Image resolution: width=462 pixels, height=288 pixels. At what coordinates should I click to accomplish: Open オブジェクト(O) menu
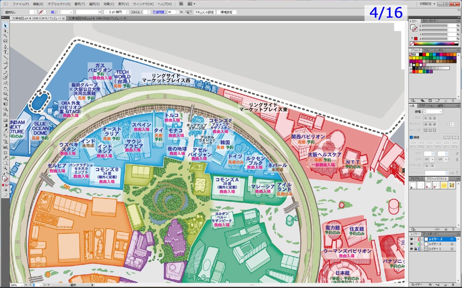tap(59, 3)
